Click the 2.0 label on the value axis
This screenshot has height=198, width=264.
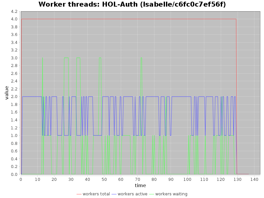pyautogui.click(x=14, y=97)
